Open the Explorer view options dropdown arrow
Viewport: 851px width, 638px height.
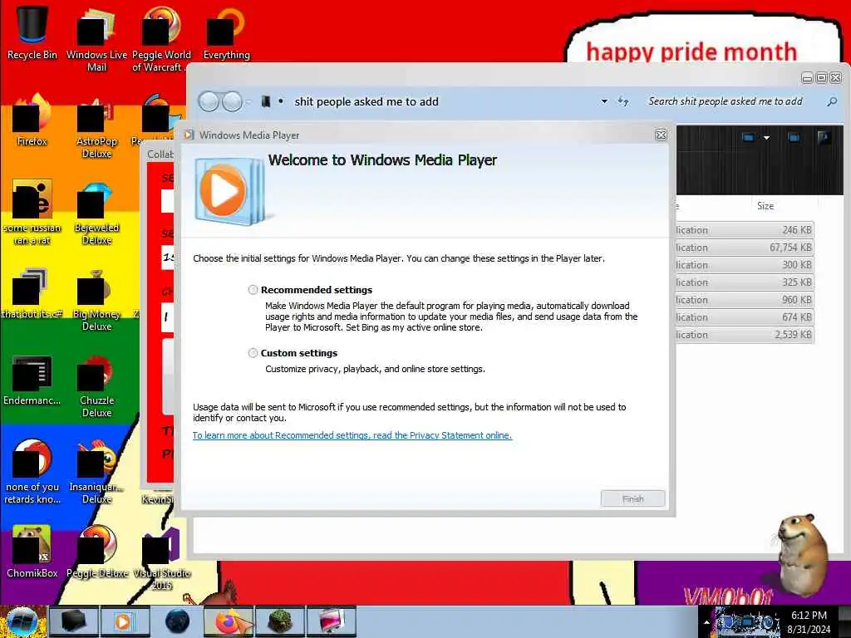pyautogui.click(x=766, y=138)
